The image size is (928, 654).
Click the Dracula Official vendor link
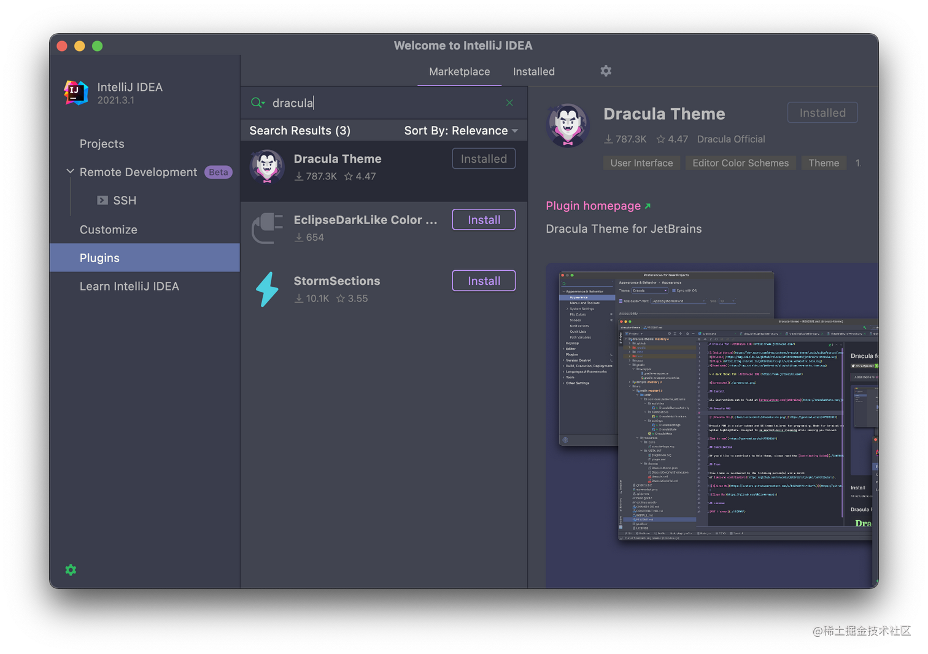[x=731, y=139]
